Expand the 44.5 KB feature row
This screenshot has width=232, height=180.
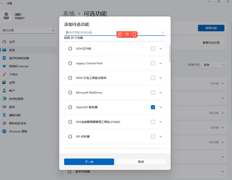point(223,113)
